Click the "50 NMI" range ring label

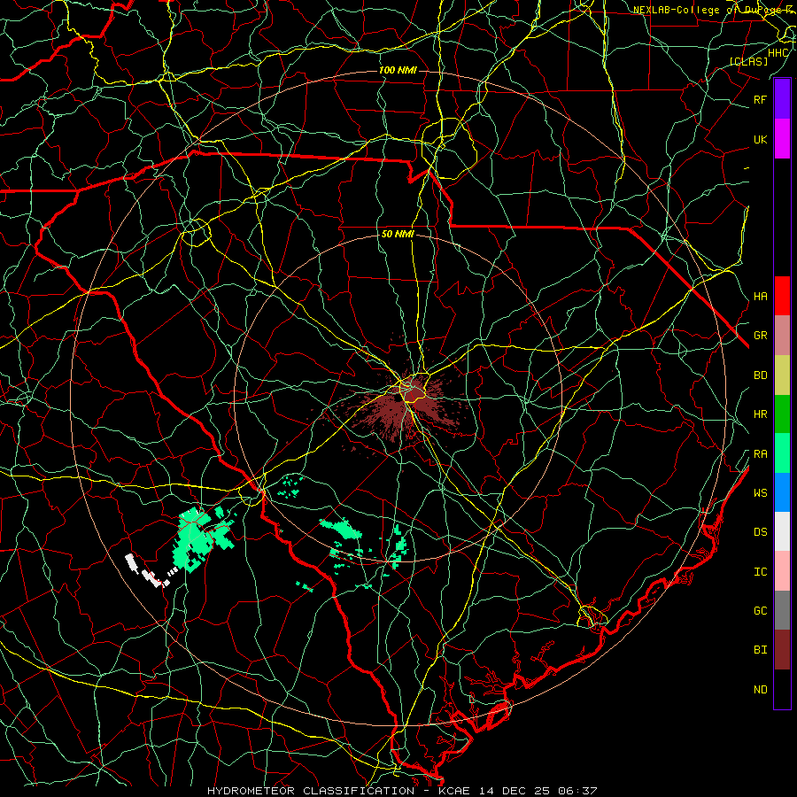398,235
